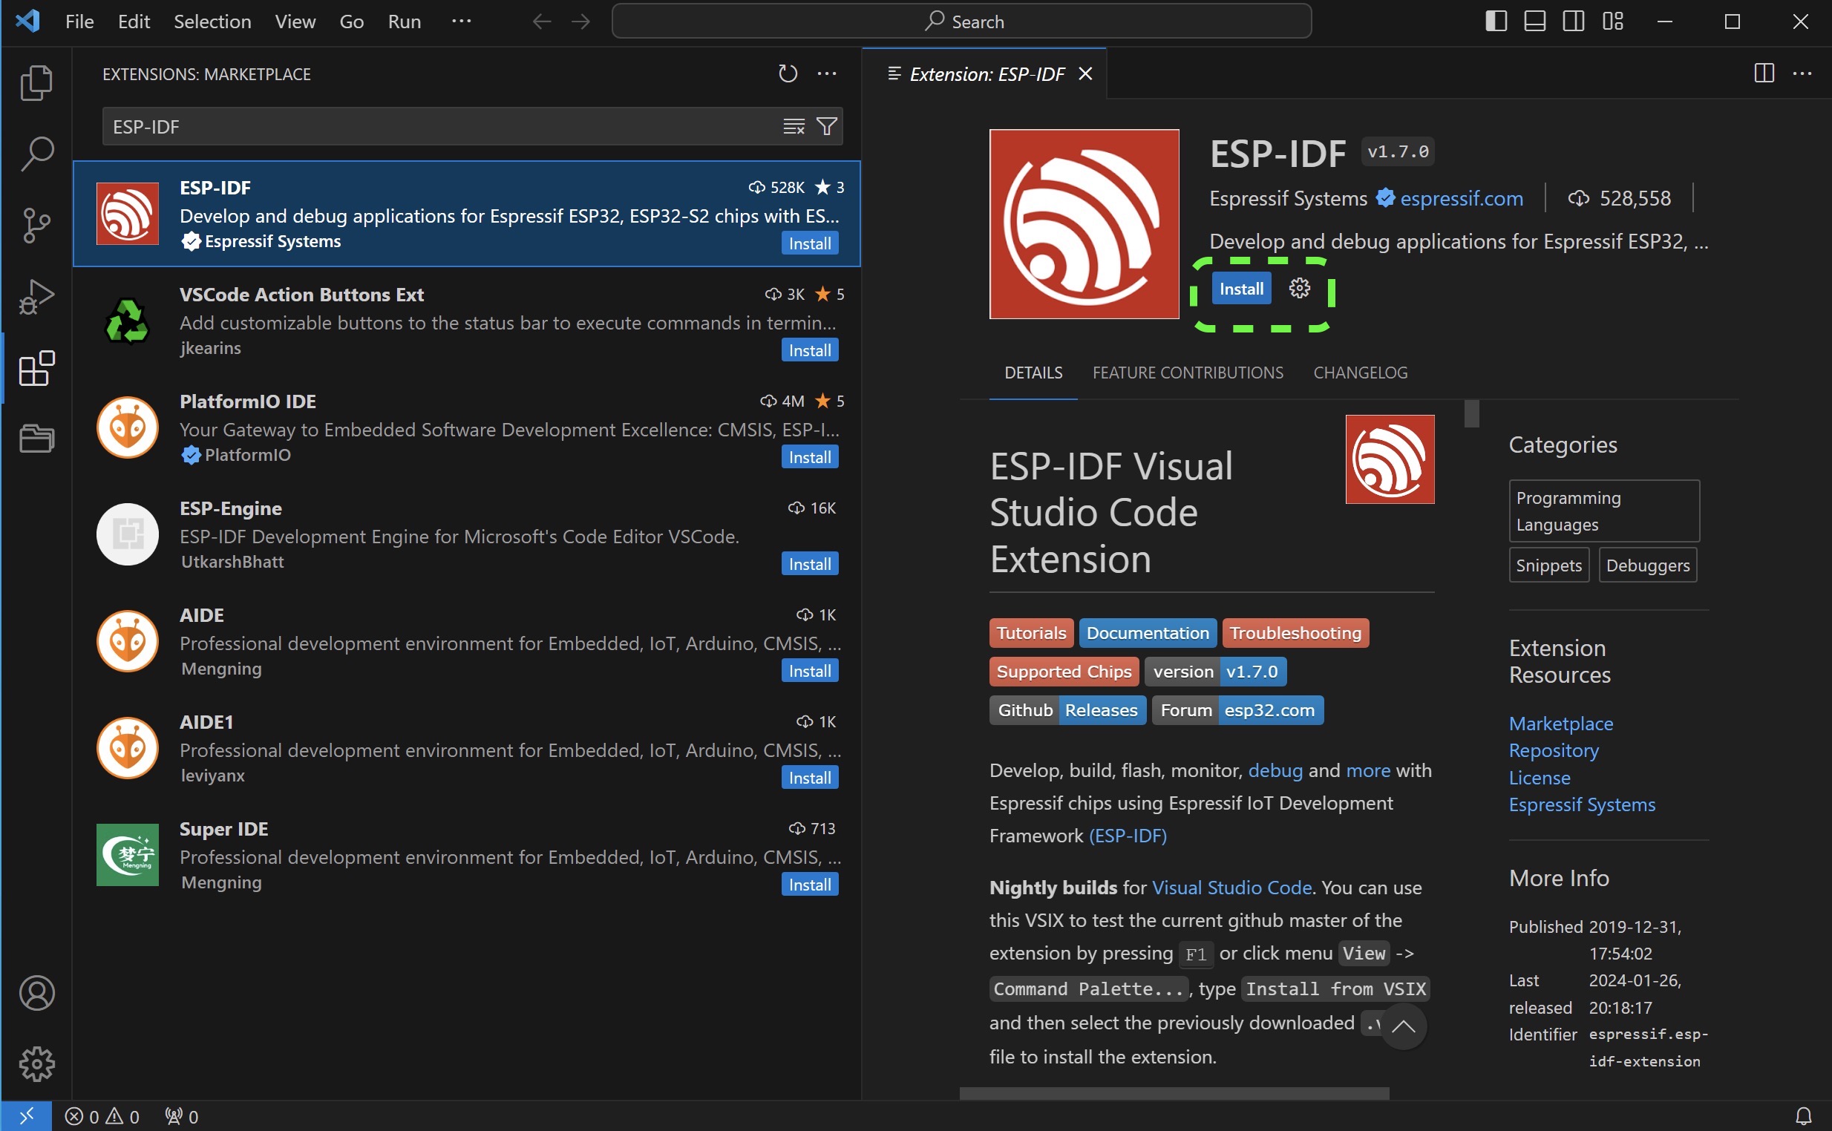1832x1131 pixels.
Task: Open the Explorer view in activity bar
Action: point(36,82)
